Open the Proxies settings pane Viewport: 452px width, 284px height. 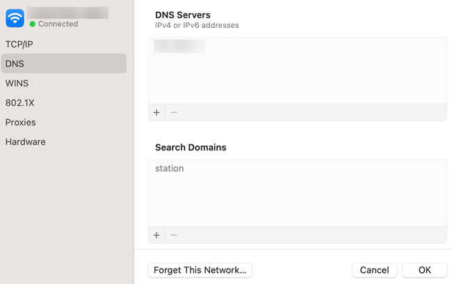pos(21,122)
